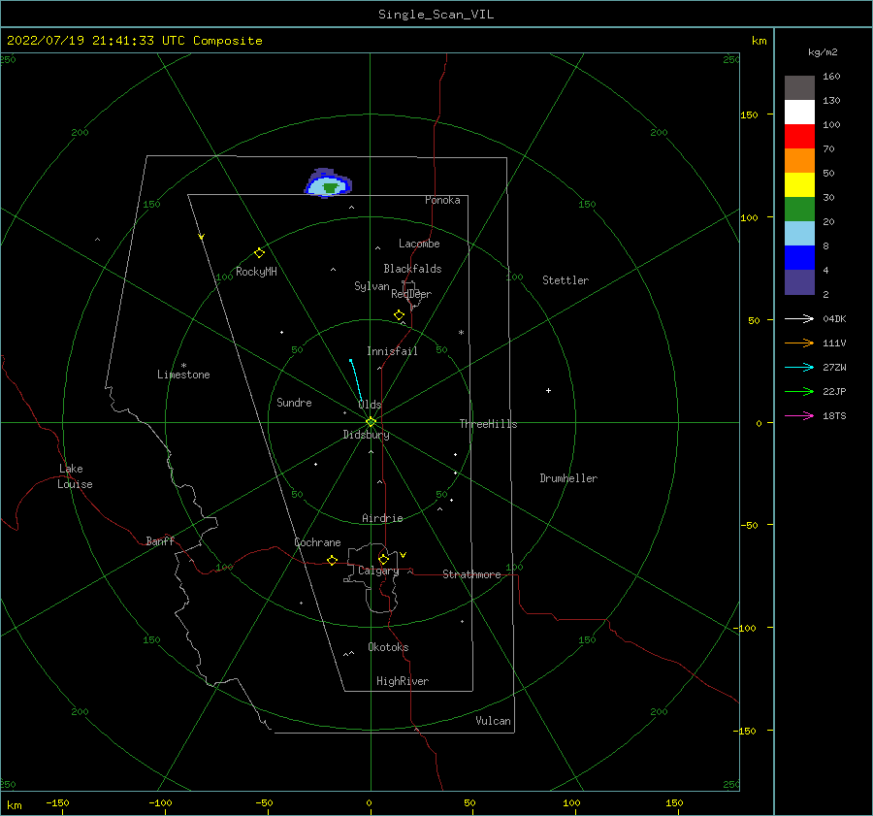873x816 pixels.
Task: Click the orange 50-70 color swatch
Action: pyautogui.click(x=799, y=160)
